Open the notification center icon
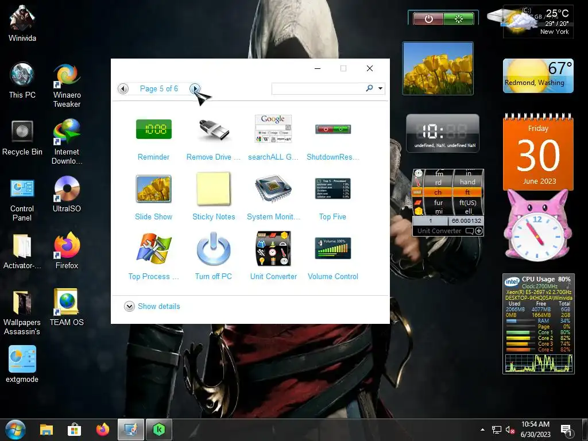Screen dimensions: 588x441 (x=566, y=430)
